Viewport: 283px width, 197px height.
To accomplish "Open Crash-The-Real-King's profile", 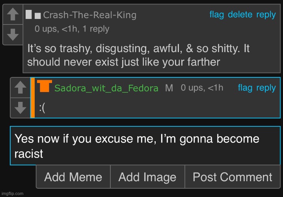I will (x=89, y=15).
